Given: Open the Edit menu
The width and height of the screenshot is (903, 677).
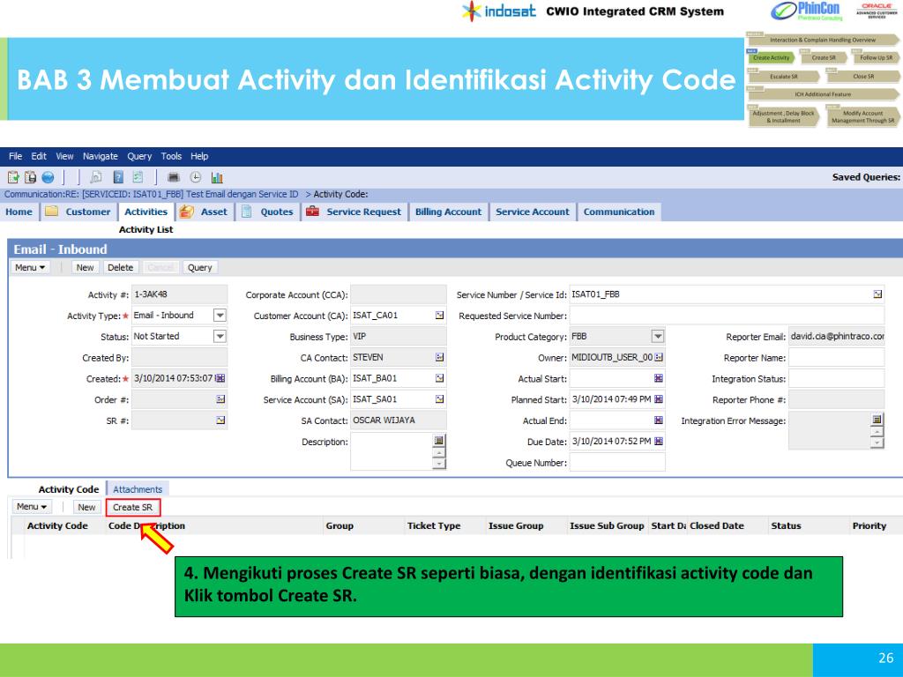Looking at the screenshot, I should (39, 156).
